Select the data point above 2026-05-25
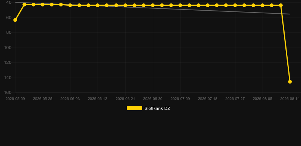This screenshot has width=301, height=146. pos(43,5)
